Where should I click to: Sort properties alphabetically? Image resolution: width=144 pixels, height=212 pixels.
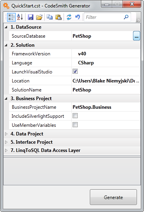click(x=20, y=17)
